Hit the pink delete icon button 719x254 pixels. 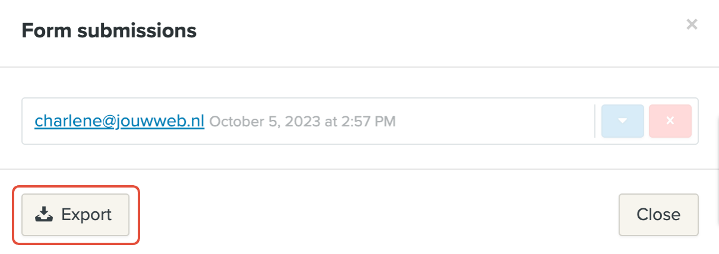coord(670,121)
